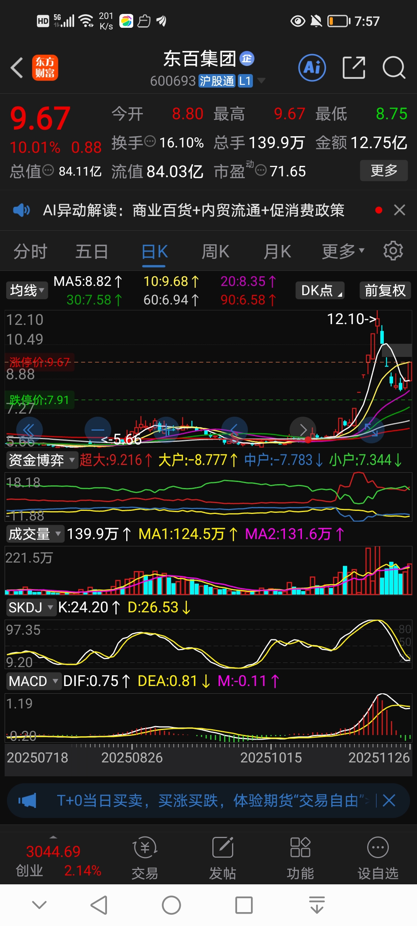Tap the 创业 index 3044.69 ticker

coord(58,860)
